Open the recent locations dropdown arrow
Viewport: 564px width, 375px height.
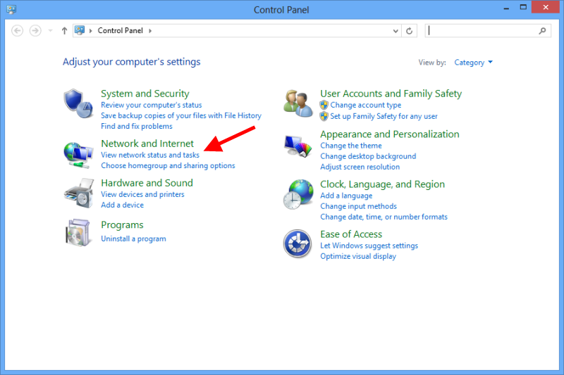50,31
